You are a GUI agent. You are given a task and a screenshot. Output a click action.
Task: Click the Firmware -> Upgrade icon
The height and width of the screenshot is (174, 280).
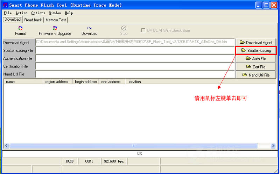pyautogui.click(x=55, y=28)
